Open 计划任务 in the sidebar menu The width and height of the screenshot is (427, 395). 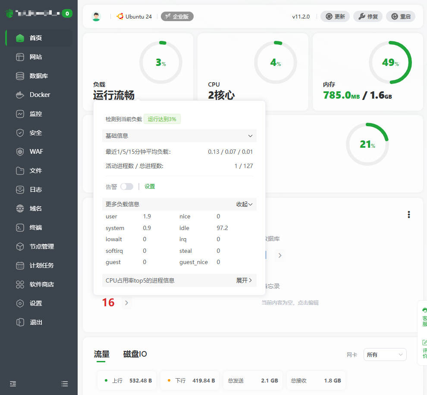click(x=41, y=265)
